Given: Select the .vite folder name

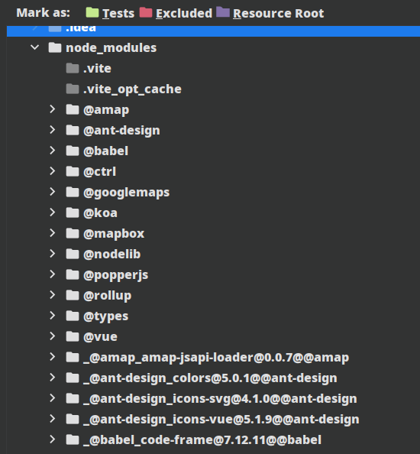Looking at the screenshot, I should pyautogui.click(x=97, y=68).
